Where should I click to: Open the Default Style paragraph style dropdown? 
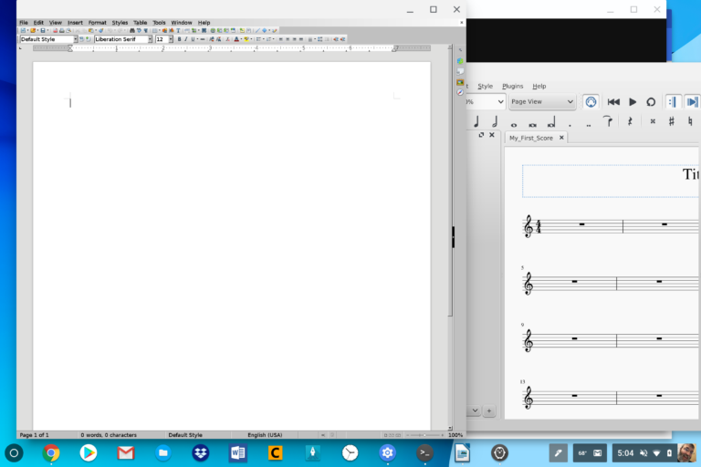coord(75,39)
